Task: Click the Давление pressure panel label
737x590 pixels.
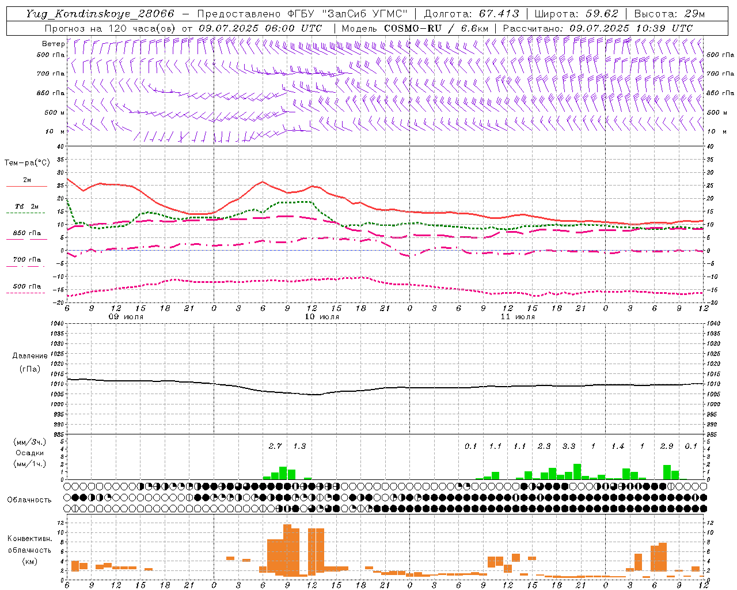Action: (x=29, y=356)
